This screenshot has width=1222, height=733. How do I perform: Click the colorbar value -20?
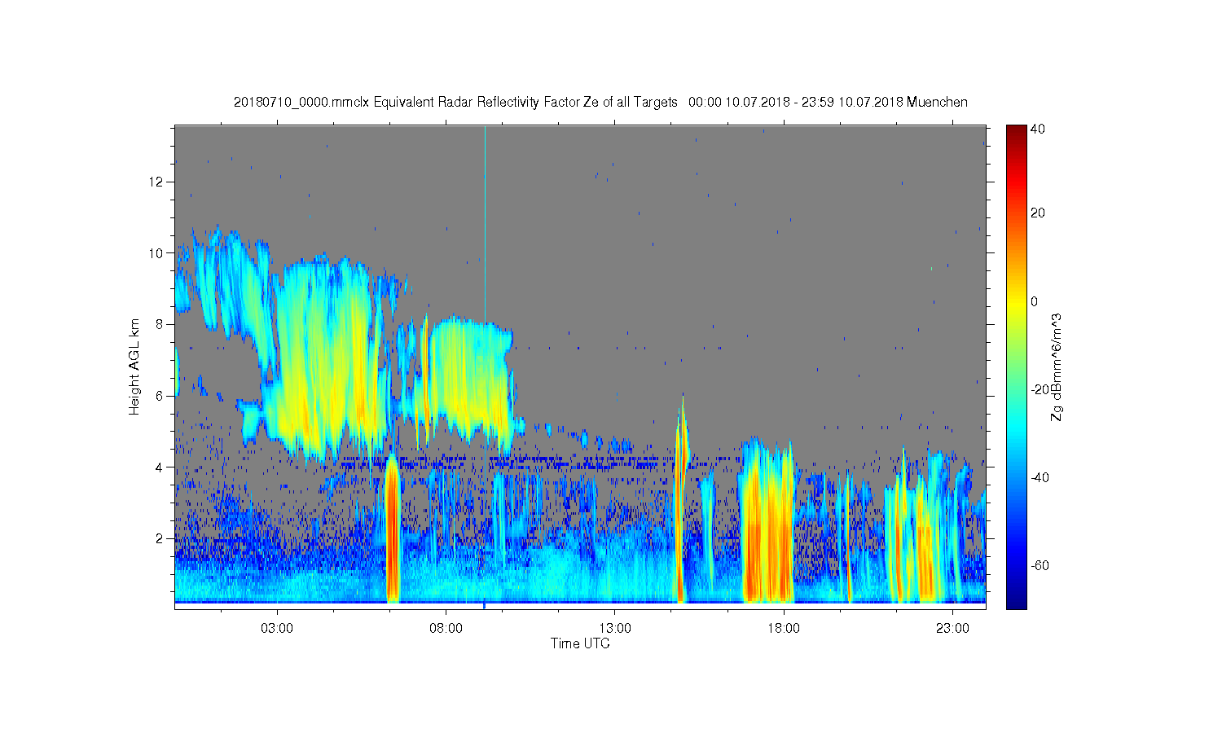(1040, 389)
